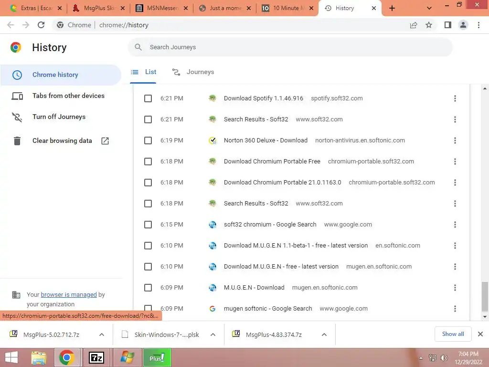Check the soft32 chromium - Google Search entry

148,225
